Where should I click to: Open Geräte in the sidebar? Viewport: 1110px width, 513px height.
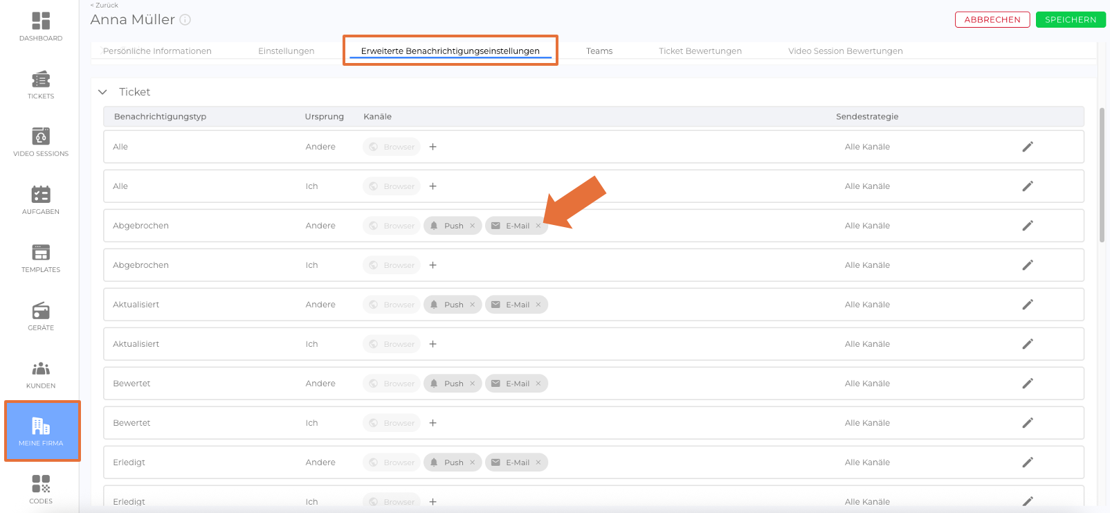click(x=41, y=316)
